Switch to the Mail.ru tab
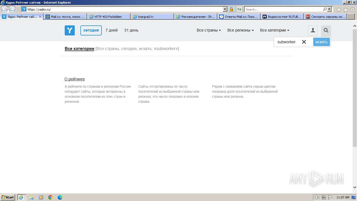 pos(65,17)
